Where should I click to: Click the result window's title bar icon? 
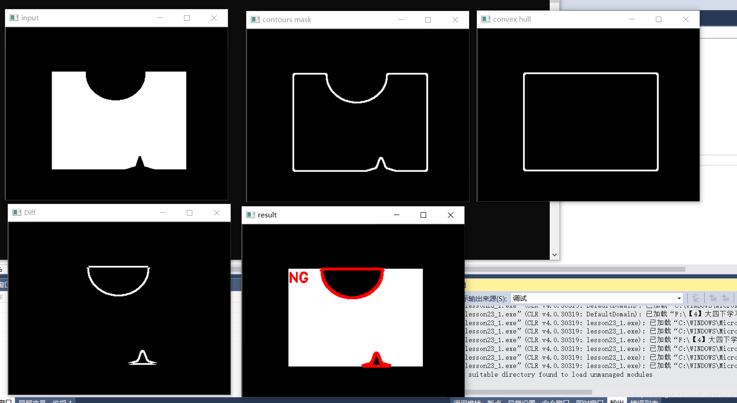pyautogui.click(x=251, y=215)
